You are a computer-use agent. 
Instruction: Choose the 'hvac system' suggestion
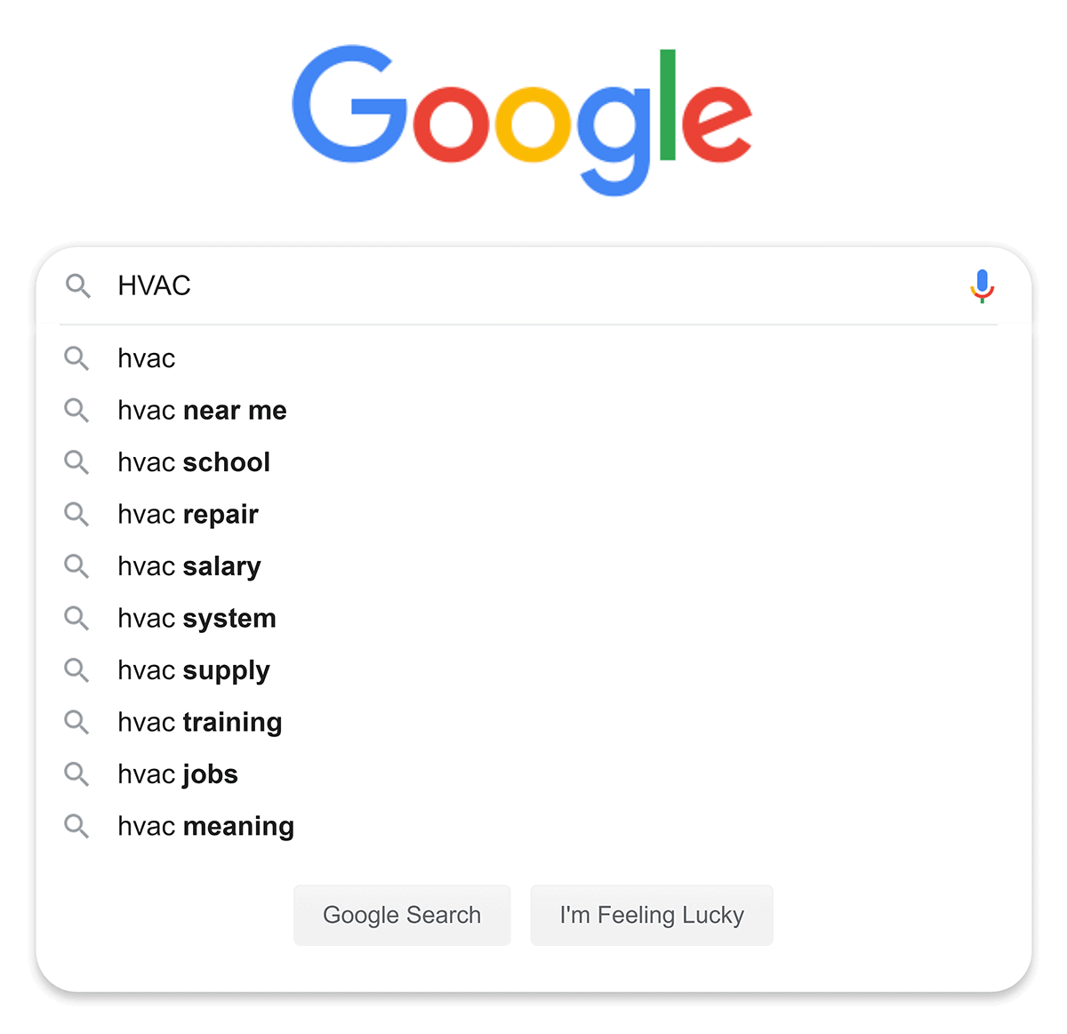coord(197,619)
